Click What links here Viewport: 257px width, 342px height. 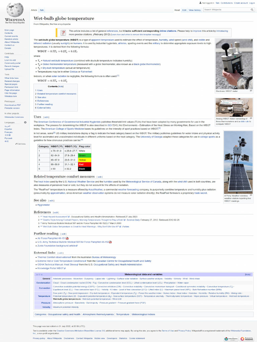pos(12,78)
